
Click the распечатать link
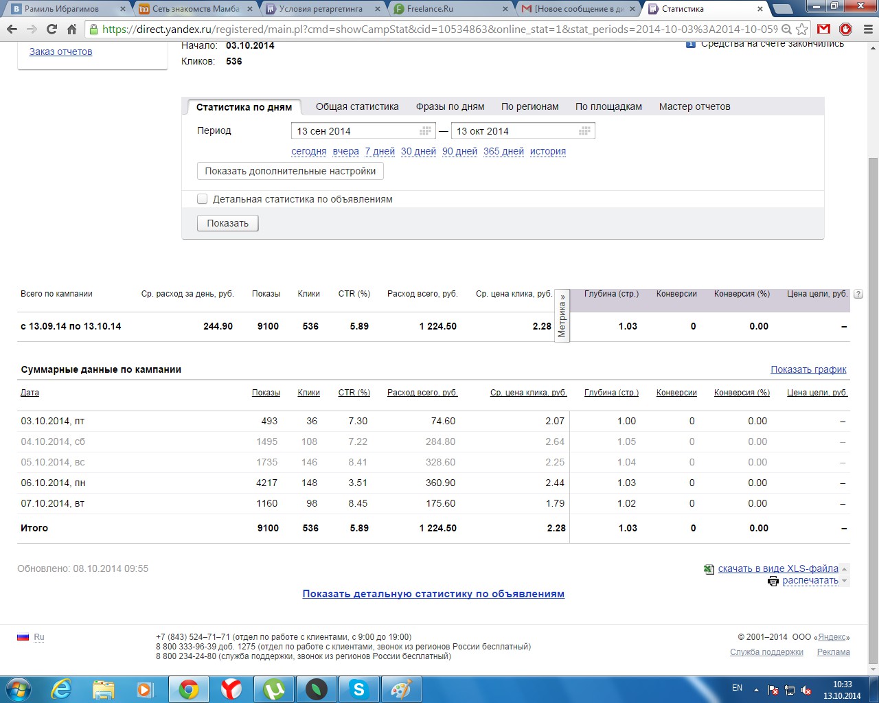(x=810, y=581)
